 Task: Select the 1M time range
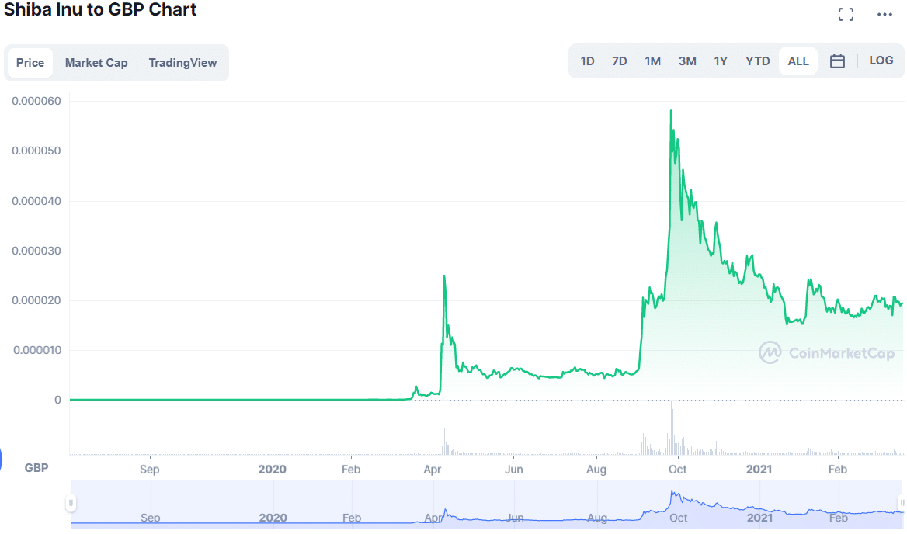point(652,61)
